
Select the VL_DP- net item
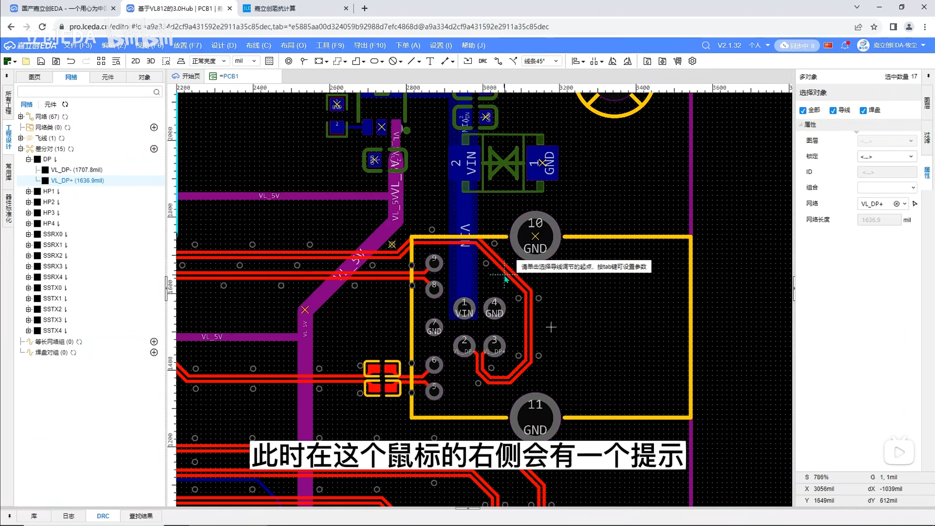[77, 170]
